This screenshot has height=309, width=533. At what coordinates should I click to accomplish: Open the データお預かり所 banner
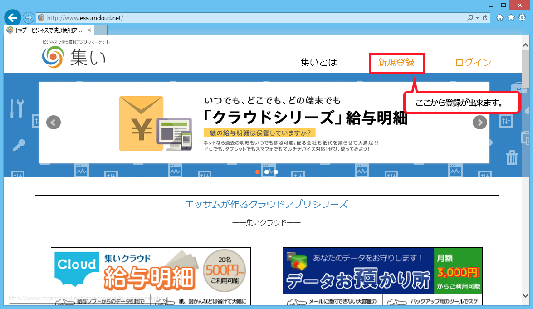coord(382,271)
